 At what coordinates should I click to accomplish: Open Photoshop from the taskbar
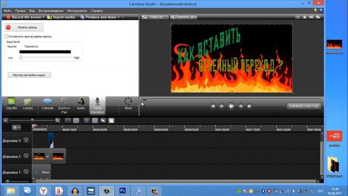pos(122,191)
